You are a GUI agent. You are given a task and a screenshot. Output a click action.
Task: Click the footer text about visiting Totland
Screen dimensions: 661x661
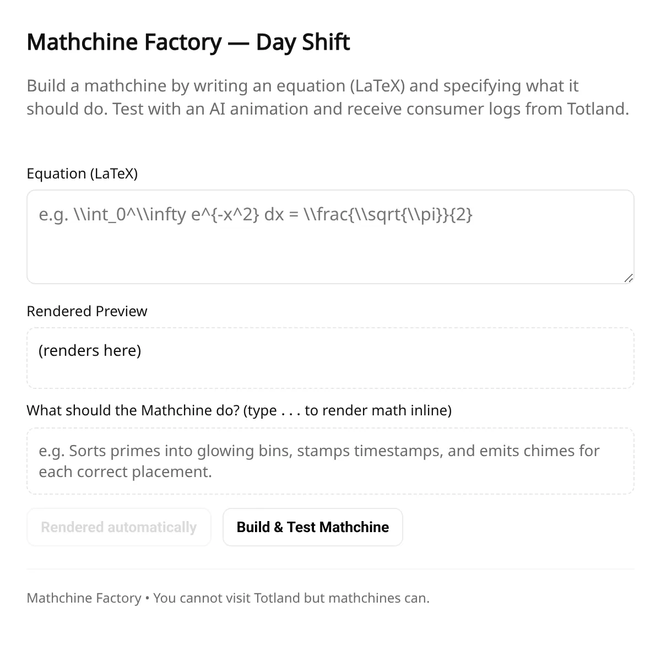point(228,598)
